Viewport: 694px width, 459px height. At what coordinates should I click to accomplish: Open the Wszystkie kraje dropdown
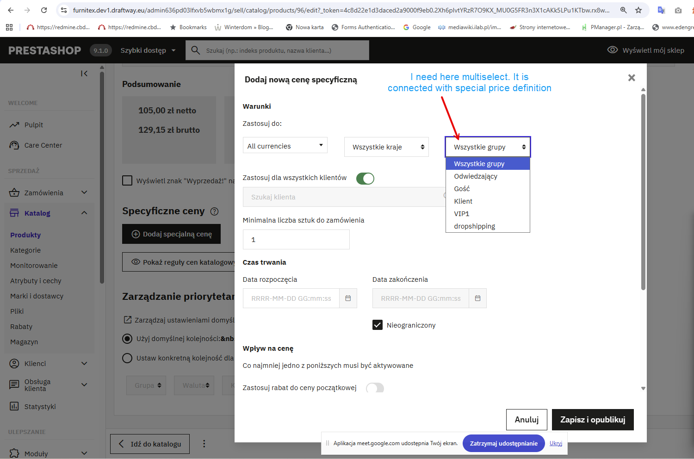point(386,147)
